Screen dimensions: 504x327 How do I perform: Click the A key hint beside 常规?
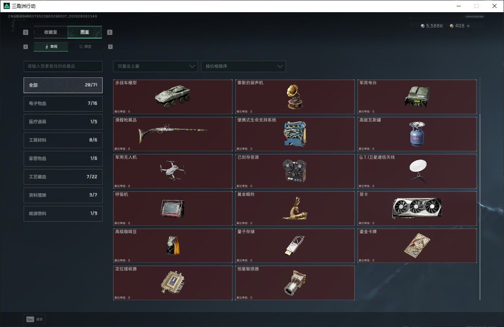26,46
